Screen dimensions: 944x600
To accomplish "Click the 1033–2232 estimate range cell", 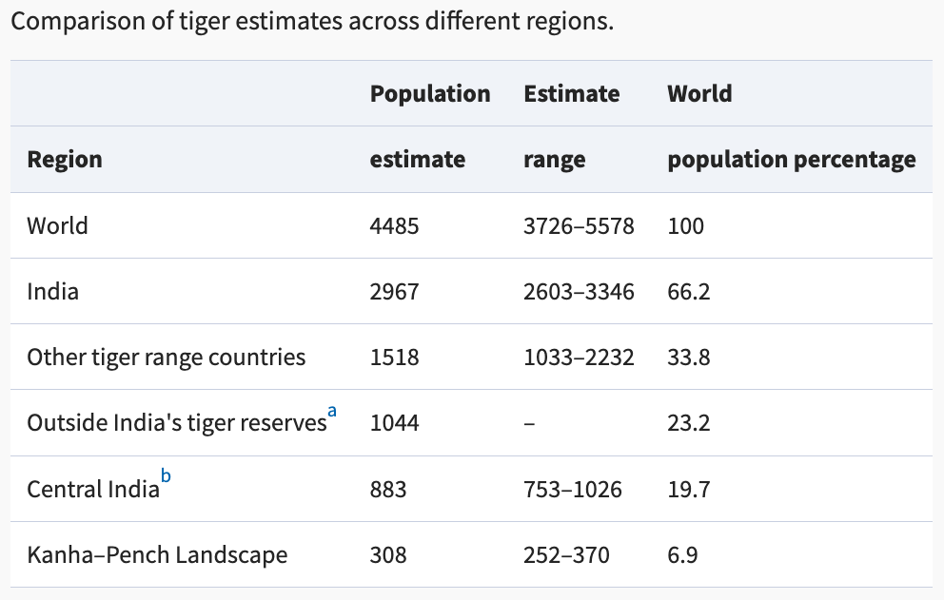I will (x=579, y=358).
